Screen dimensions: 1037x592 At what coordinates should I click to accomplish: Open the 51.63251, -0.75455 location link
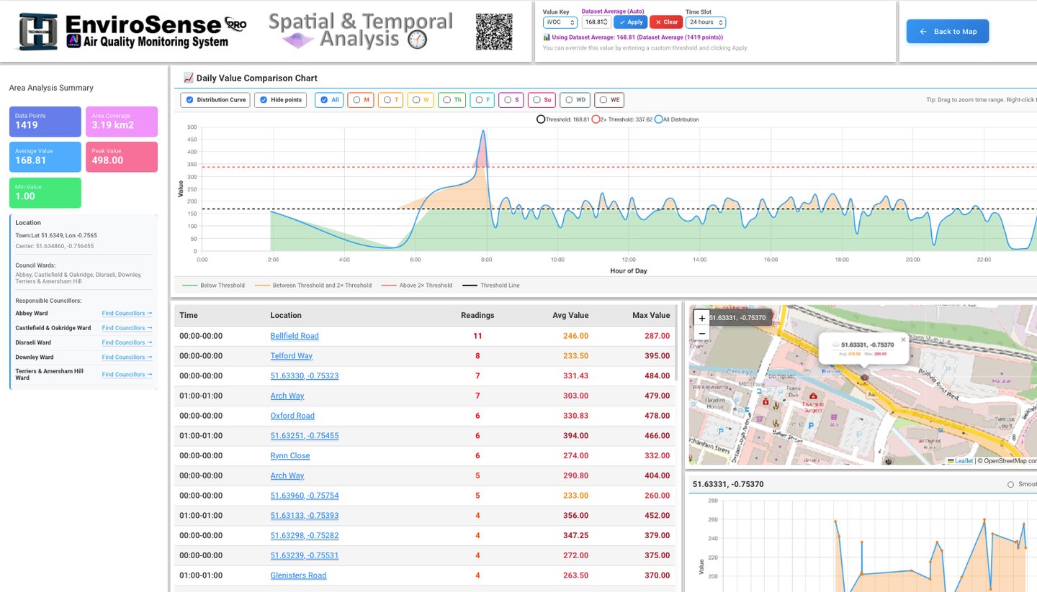(305, 436)
